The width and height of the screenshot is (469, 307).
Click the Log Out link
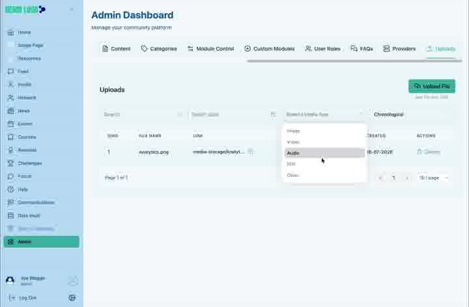pos(22,298)
